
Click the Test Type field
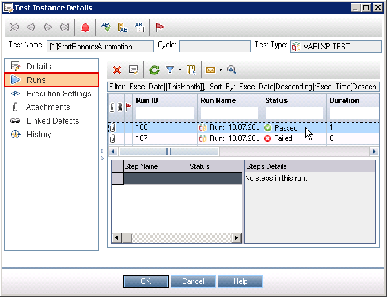click(x=336, y=47)
